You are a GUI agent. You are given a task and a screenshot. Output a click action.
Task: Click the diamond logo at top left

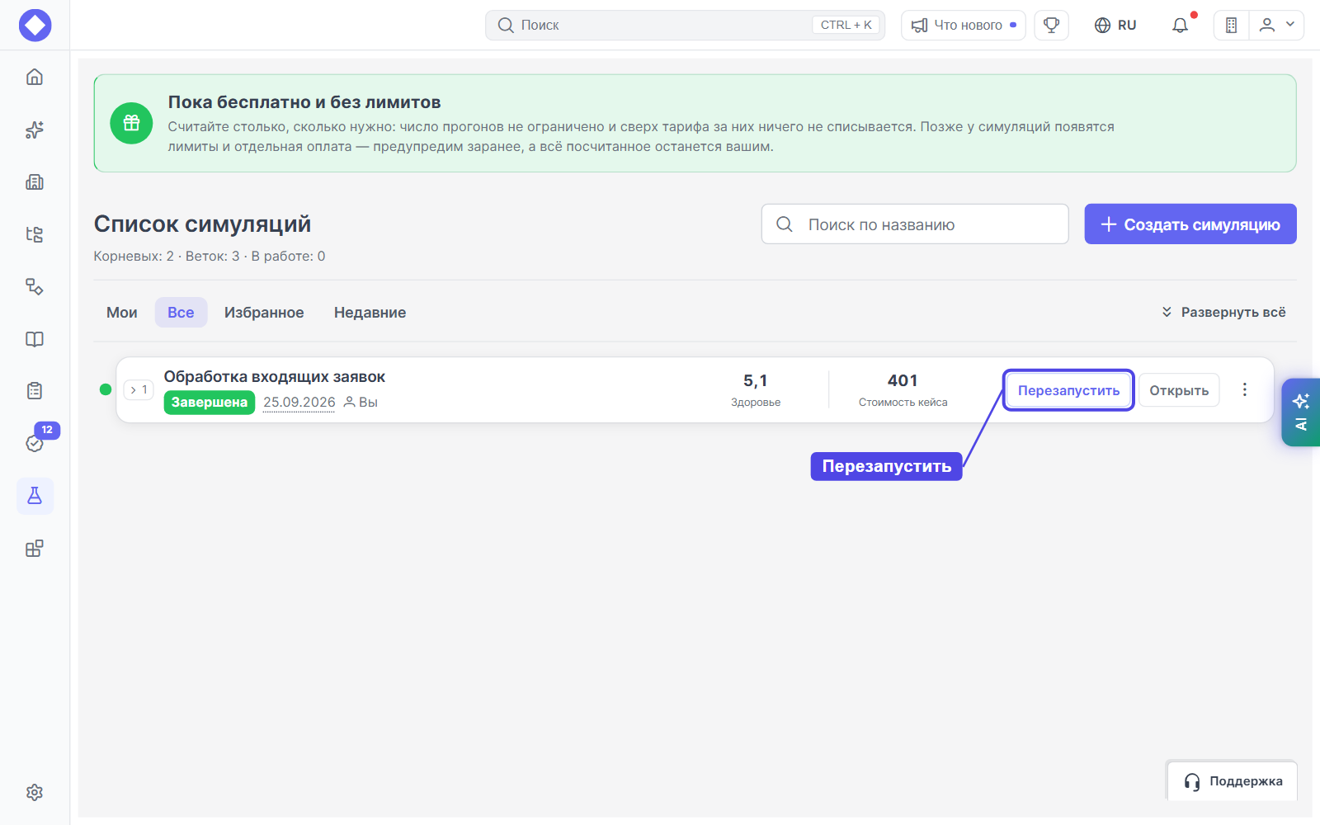(x=35, y=25)
